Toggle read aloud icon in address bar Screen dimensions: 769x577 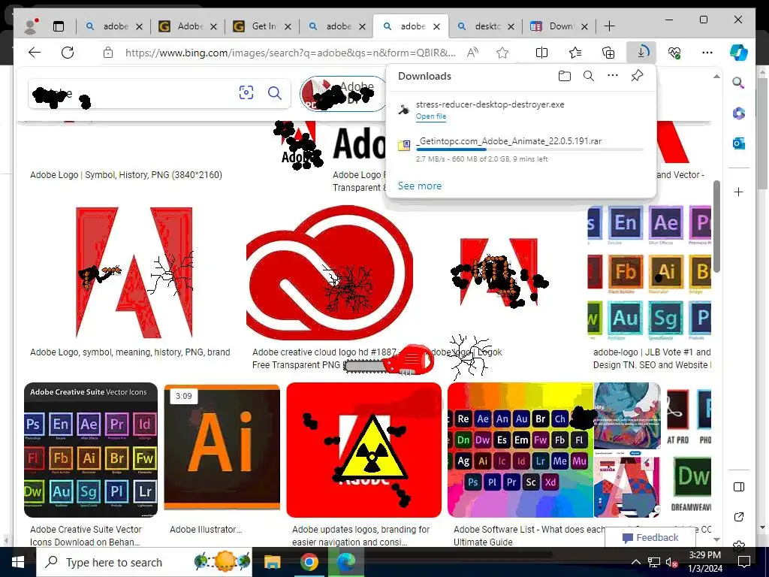tap(472, 53)
